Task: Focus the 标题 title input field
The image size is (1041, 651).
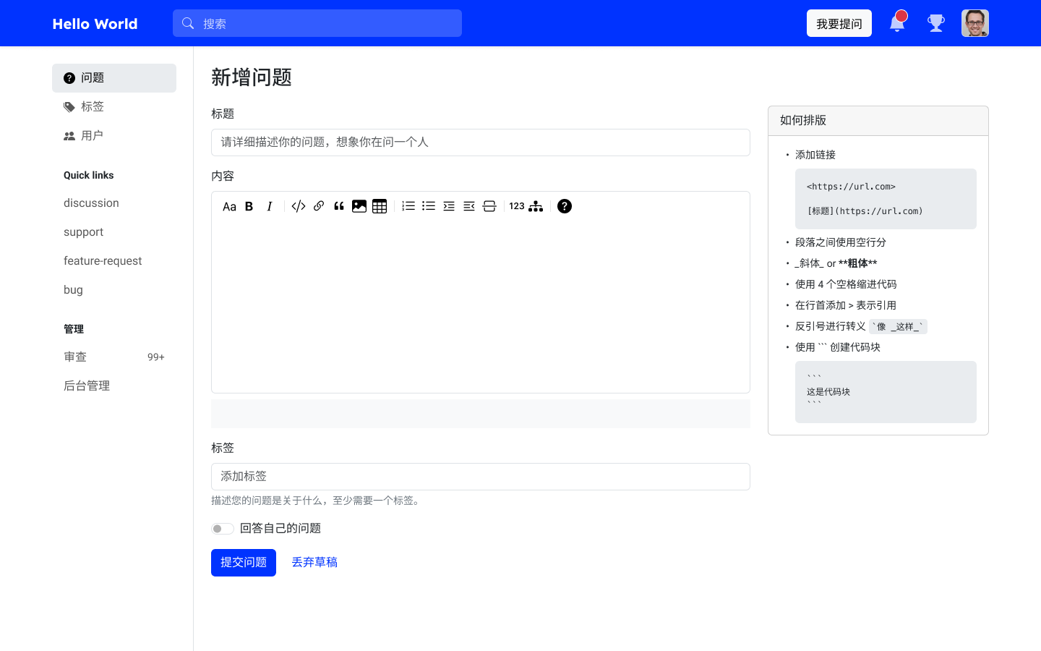Action: [481, 142]
